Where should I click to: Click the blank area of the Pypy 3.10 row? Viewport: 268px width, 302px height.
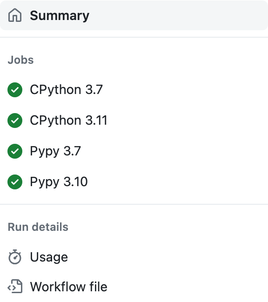(177, 182)
